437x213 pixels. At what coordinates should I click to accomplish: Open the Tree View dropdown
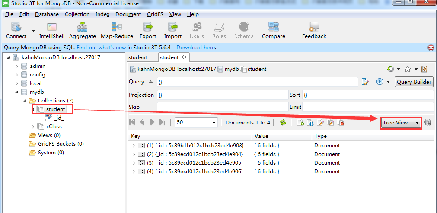(401, 123)
